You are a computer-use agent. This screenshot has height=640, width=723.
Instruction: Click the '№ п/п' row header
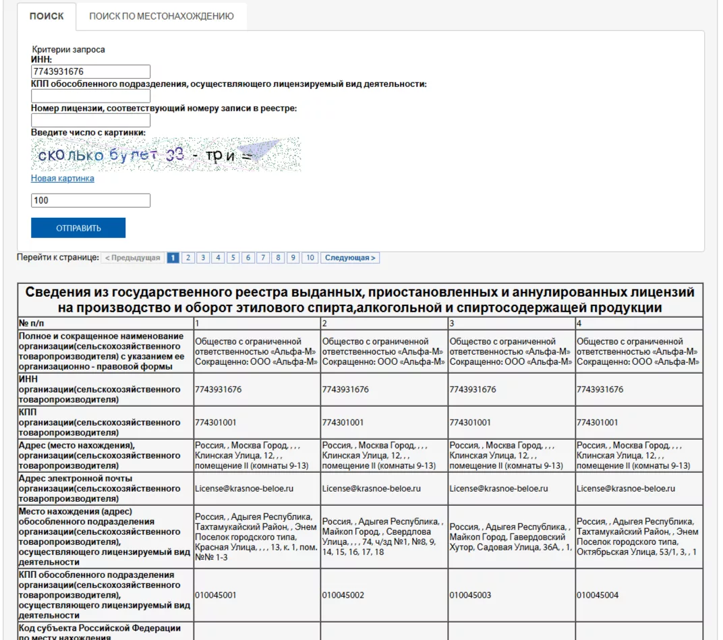(106, 323)
